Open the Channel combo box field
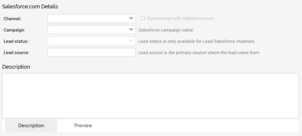302x136 pixels. tap(92, 19)
